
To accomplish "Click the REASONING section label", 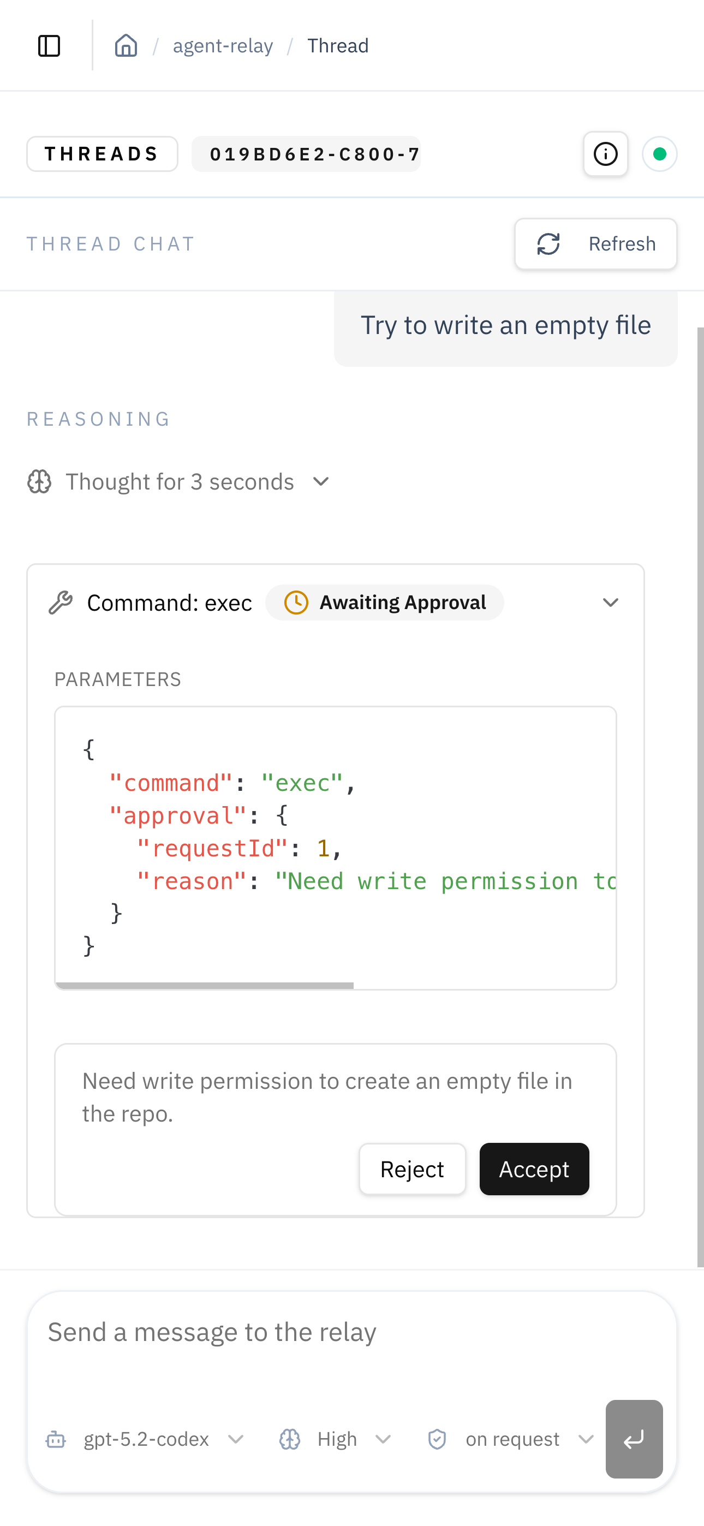I will pos(99,419).
